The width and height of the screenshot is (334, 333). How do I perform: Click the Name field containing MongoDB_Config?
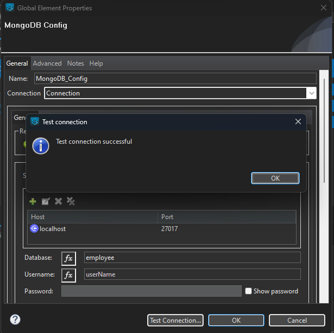pyautogui.click(x=174, y=79)
